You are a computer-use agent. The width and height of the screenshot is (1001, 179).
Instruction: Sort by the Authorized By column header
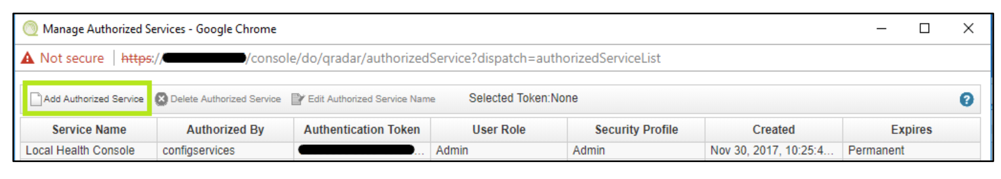pos(225,129)
